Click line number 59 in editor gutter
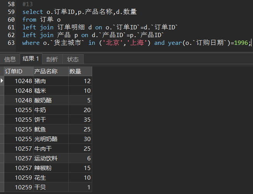Image resolution: width=253 pixels, height=194 pixels. click(x=11, y=12)
